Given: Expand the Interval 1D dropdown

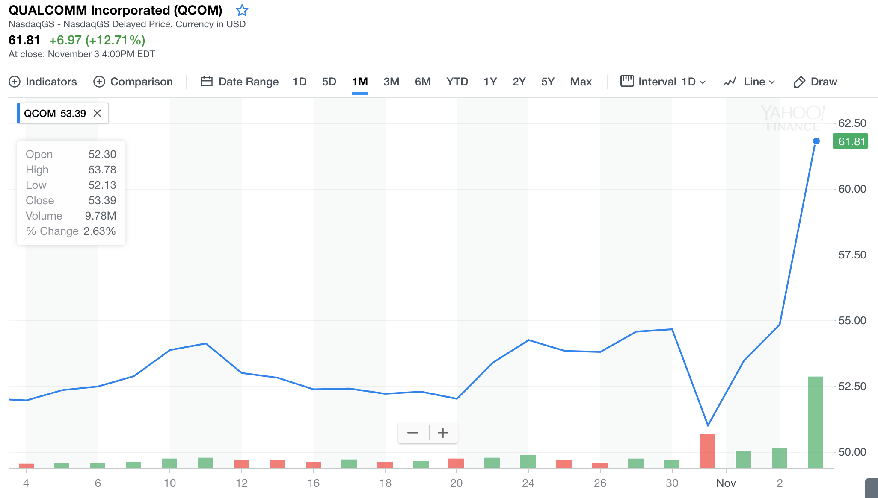Looking at the screenshot, I should pyautogui.click(x=663, y=82).
